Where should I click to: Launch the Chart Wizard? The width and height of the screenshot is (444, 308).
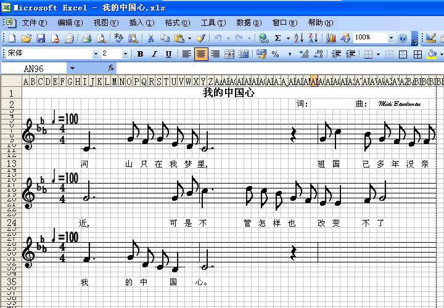(331, 38)
